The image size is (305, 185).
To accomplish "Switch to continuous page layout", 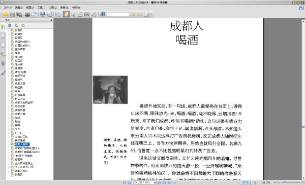I will [x=246, y=182].
